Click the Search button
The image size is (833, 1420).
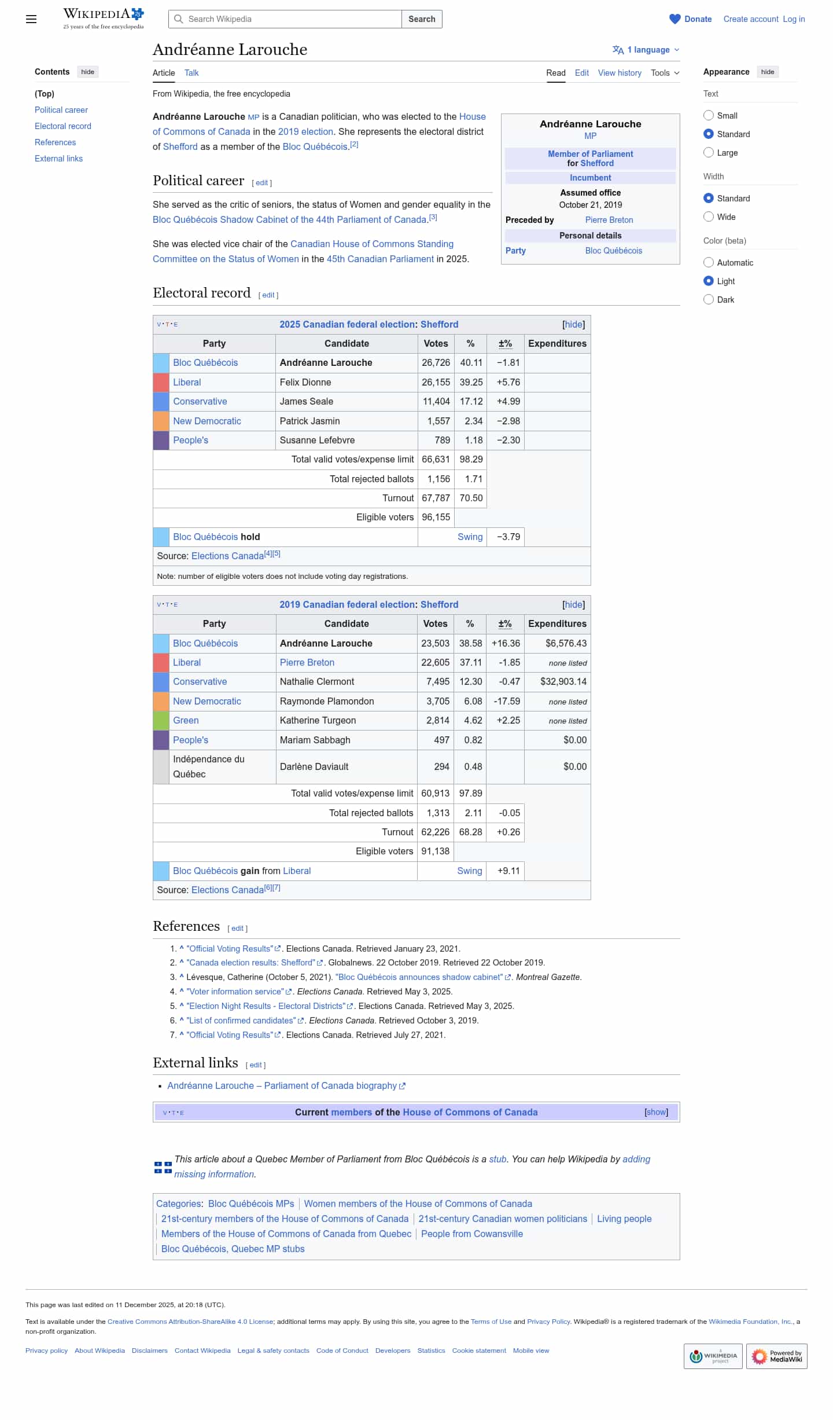point(422,19)
